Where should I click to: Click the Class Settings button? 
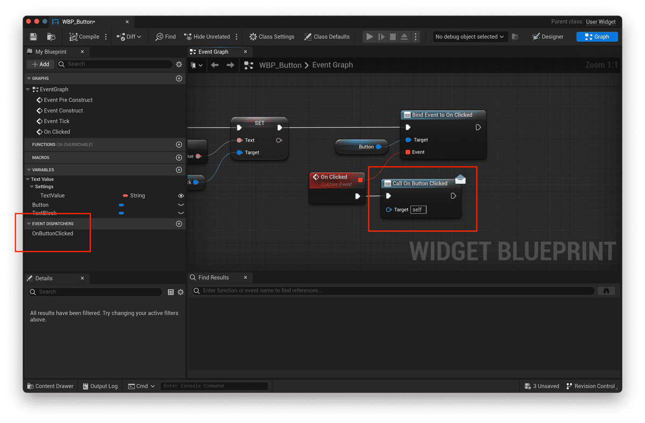(272, 37)
